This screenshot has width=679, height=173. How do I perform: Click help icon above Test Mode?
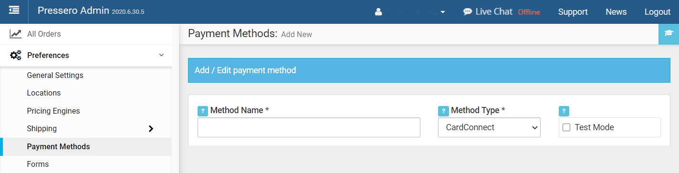pyautogui.click(x=564, y=111)
